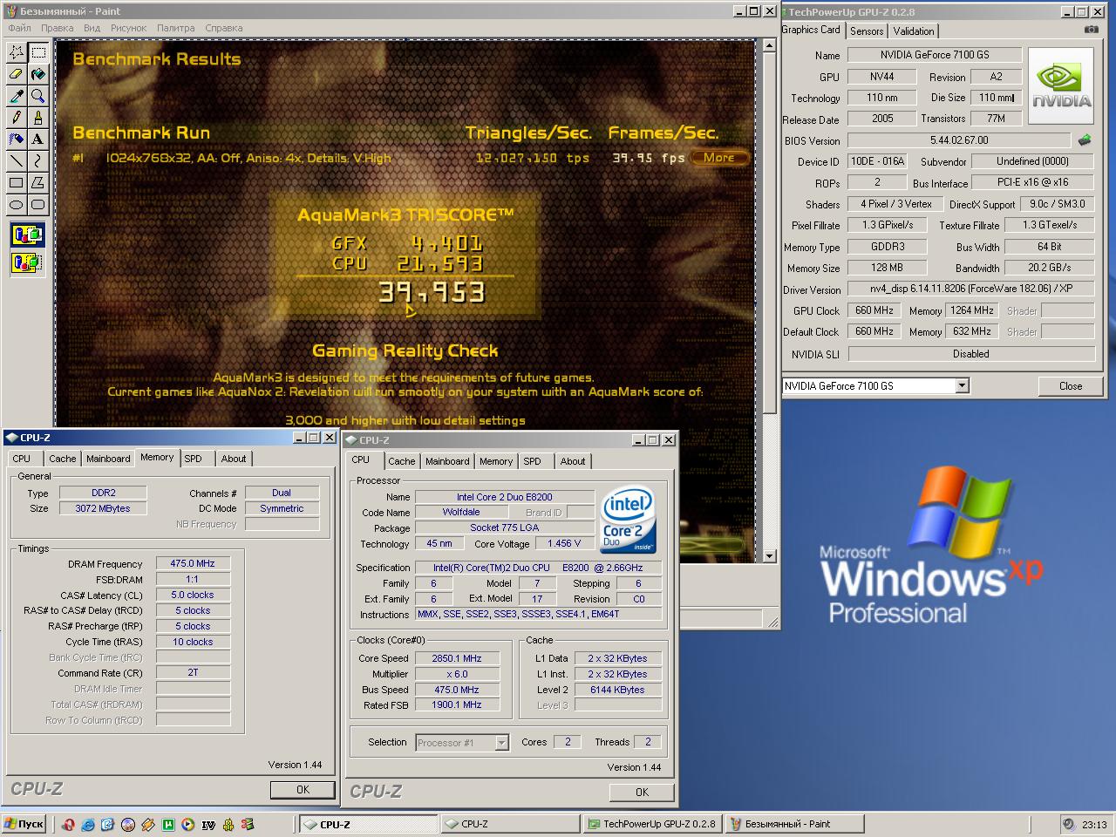Start the GTA IV quick launch shortcut
This screenshot has height=837, width=1116.
click(x=208, y=824)
